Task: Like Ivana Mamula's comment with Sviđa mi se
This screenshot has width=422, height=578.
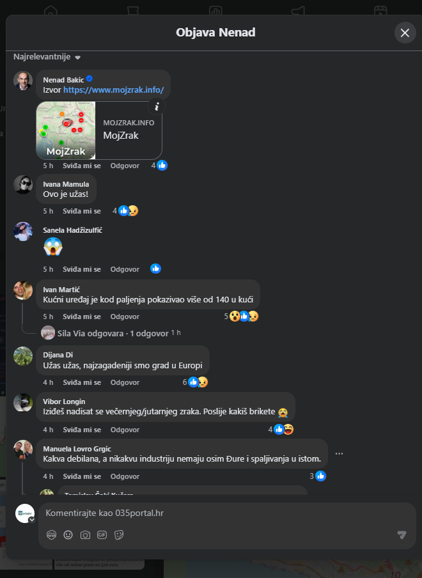Action: 82,211
